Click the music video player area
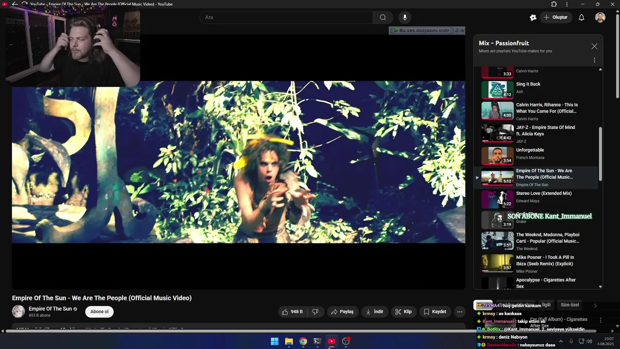This screenshot has height=349, width=620. 238,162
